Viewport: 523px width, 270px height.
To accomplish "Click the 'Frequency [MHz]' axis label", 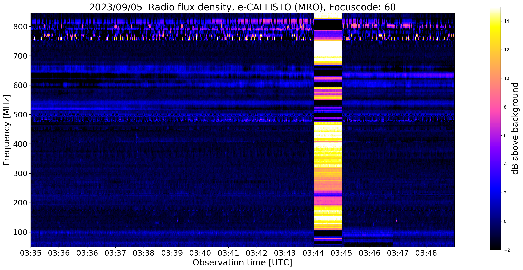I will coord(7,130).
